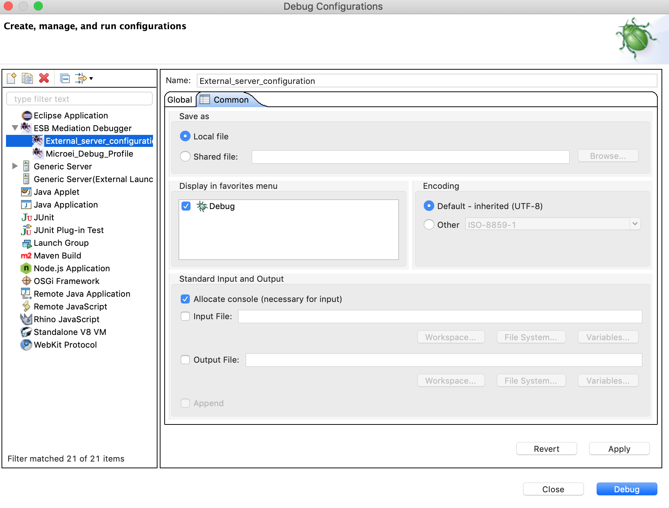This screenshot has width=669, height=508.
Task: Click the Maven Build m2 icon
Action: click(26, 255)
